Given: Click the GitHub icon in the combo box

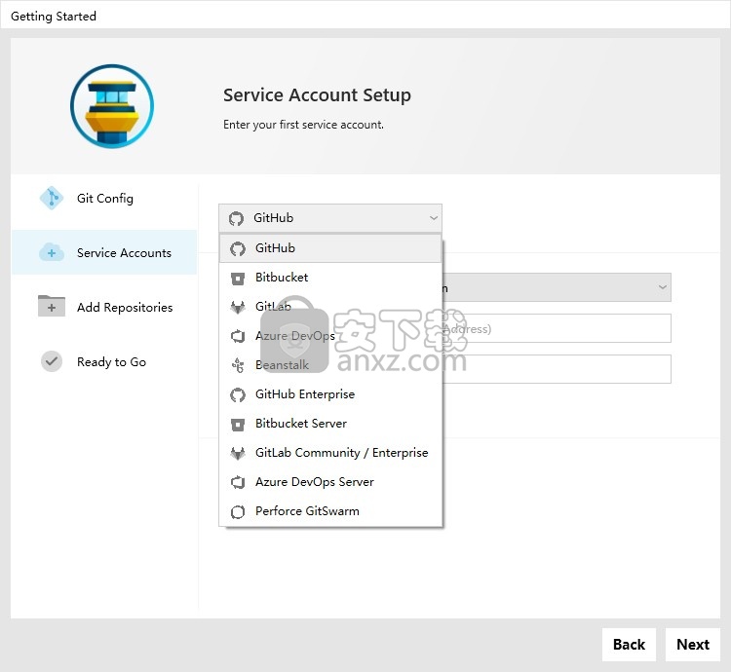Looking at the screenshot, I should click(236, 218).
